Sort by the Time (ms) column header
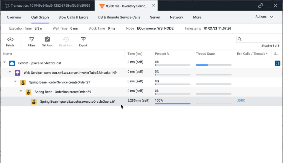 135,54
